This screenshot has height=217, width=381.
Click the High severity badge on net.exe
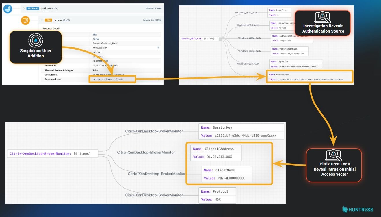click(x=49, y=20)
